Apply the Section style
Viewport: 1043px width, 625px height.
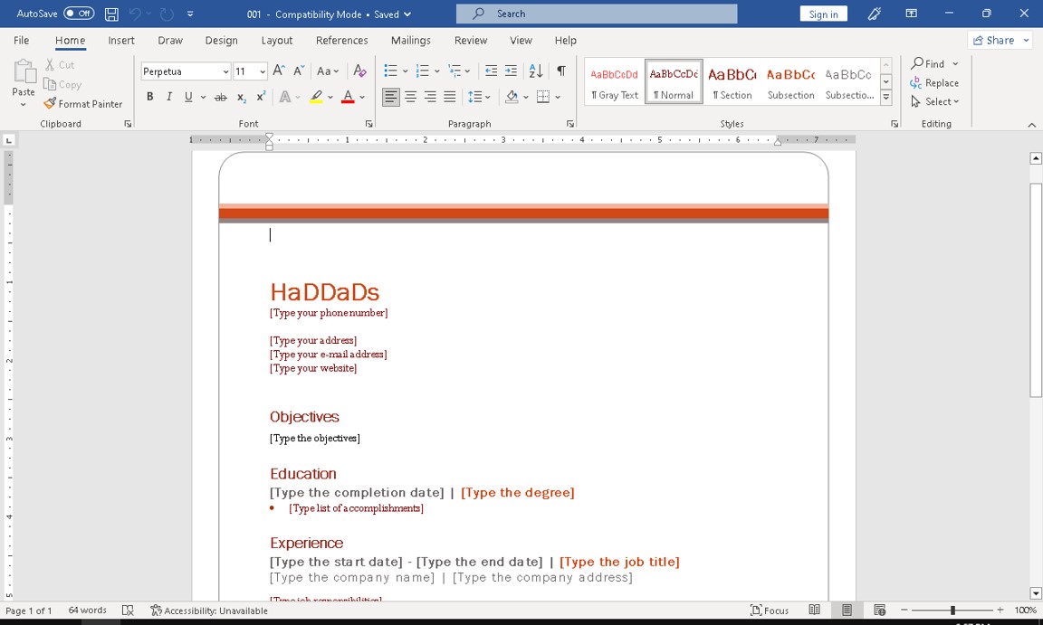(732, 81)
